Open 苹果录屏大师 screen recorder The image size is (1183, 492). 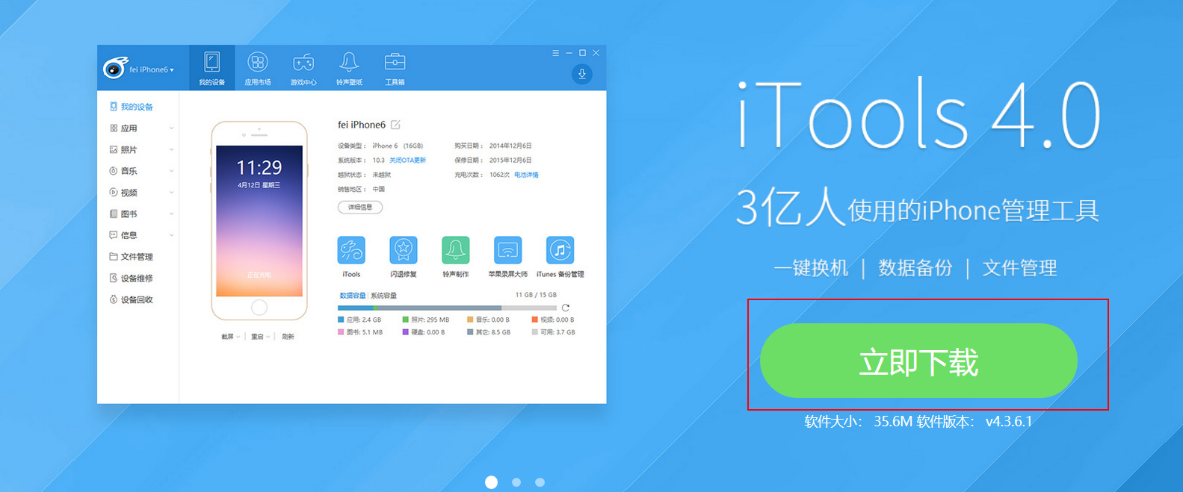(x=508, y=250)
